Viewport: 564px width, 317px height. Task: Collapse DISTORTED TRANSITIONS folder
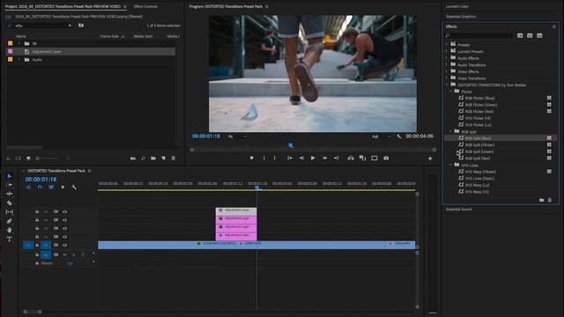coord(447,85)
